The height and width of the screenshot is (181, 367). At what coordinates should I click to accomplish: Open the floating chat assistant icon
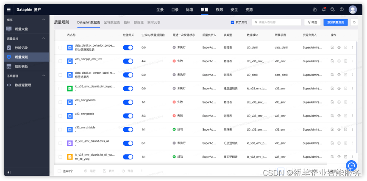click(351, 166)
